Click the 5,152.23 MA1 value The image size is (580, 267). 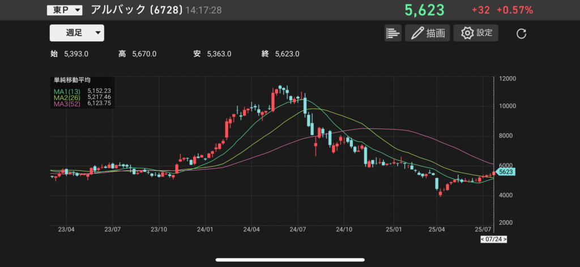coord(99,91)
